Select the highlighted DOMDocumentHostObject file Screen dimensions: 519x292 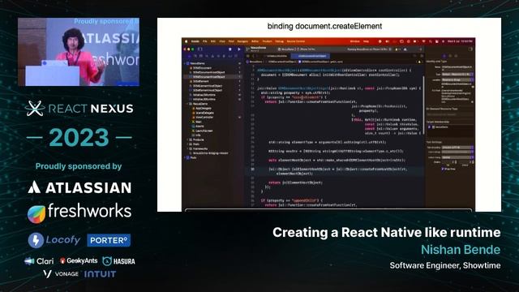(x=212, y=76)
